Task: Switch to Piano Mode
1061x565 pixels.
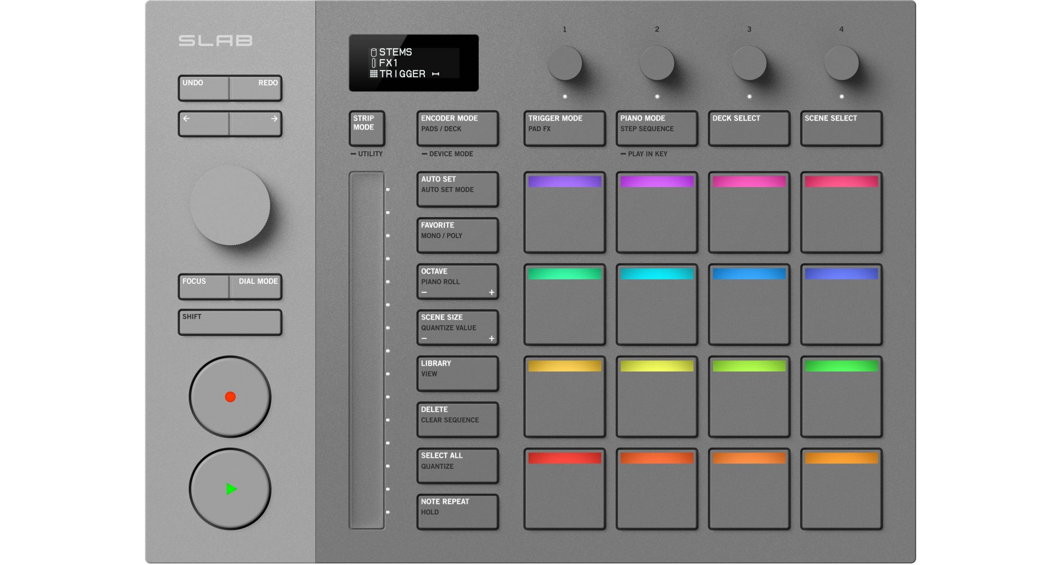Action: click(656, 128)
